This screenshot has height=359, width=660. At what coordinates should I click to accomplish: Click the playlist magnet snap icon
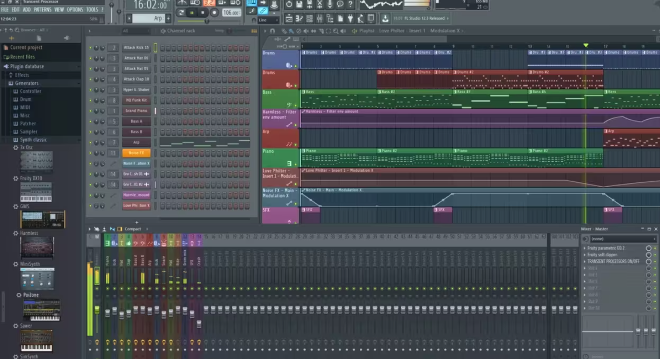tap(272, 31)
